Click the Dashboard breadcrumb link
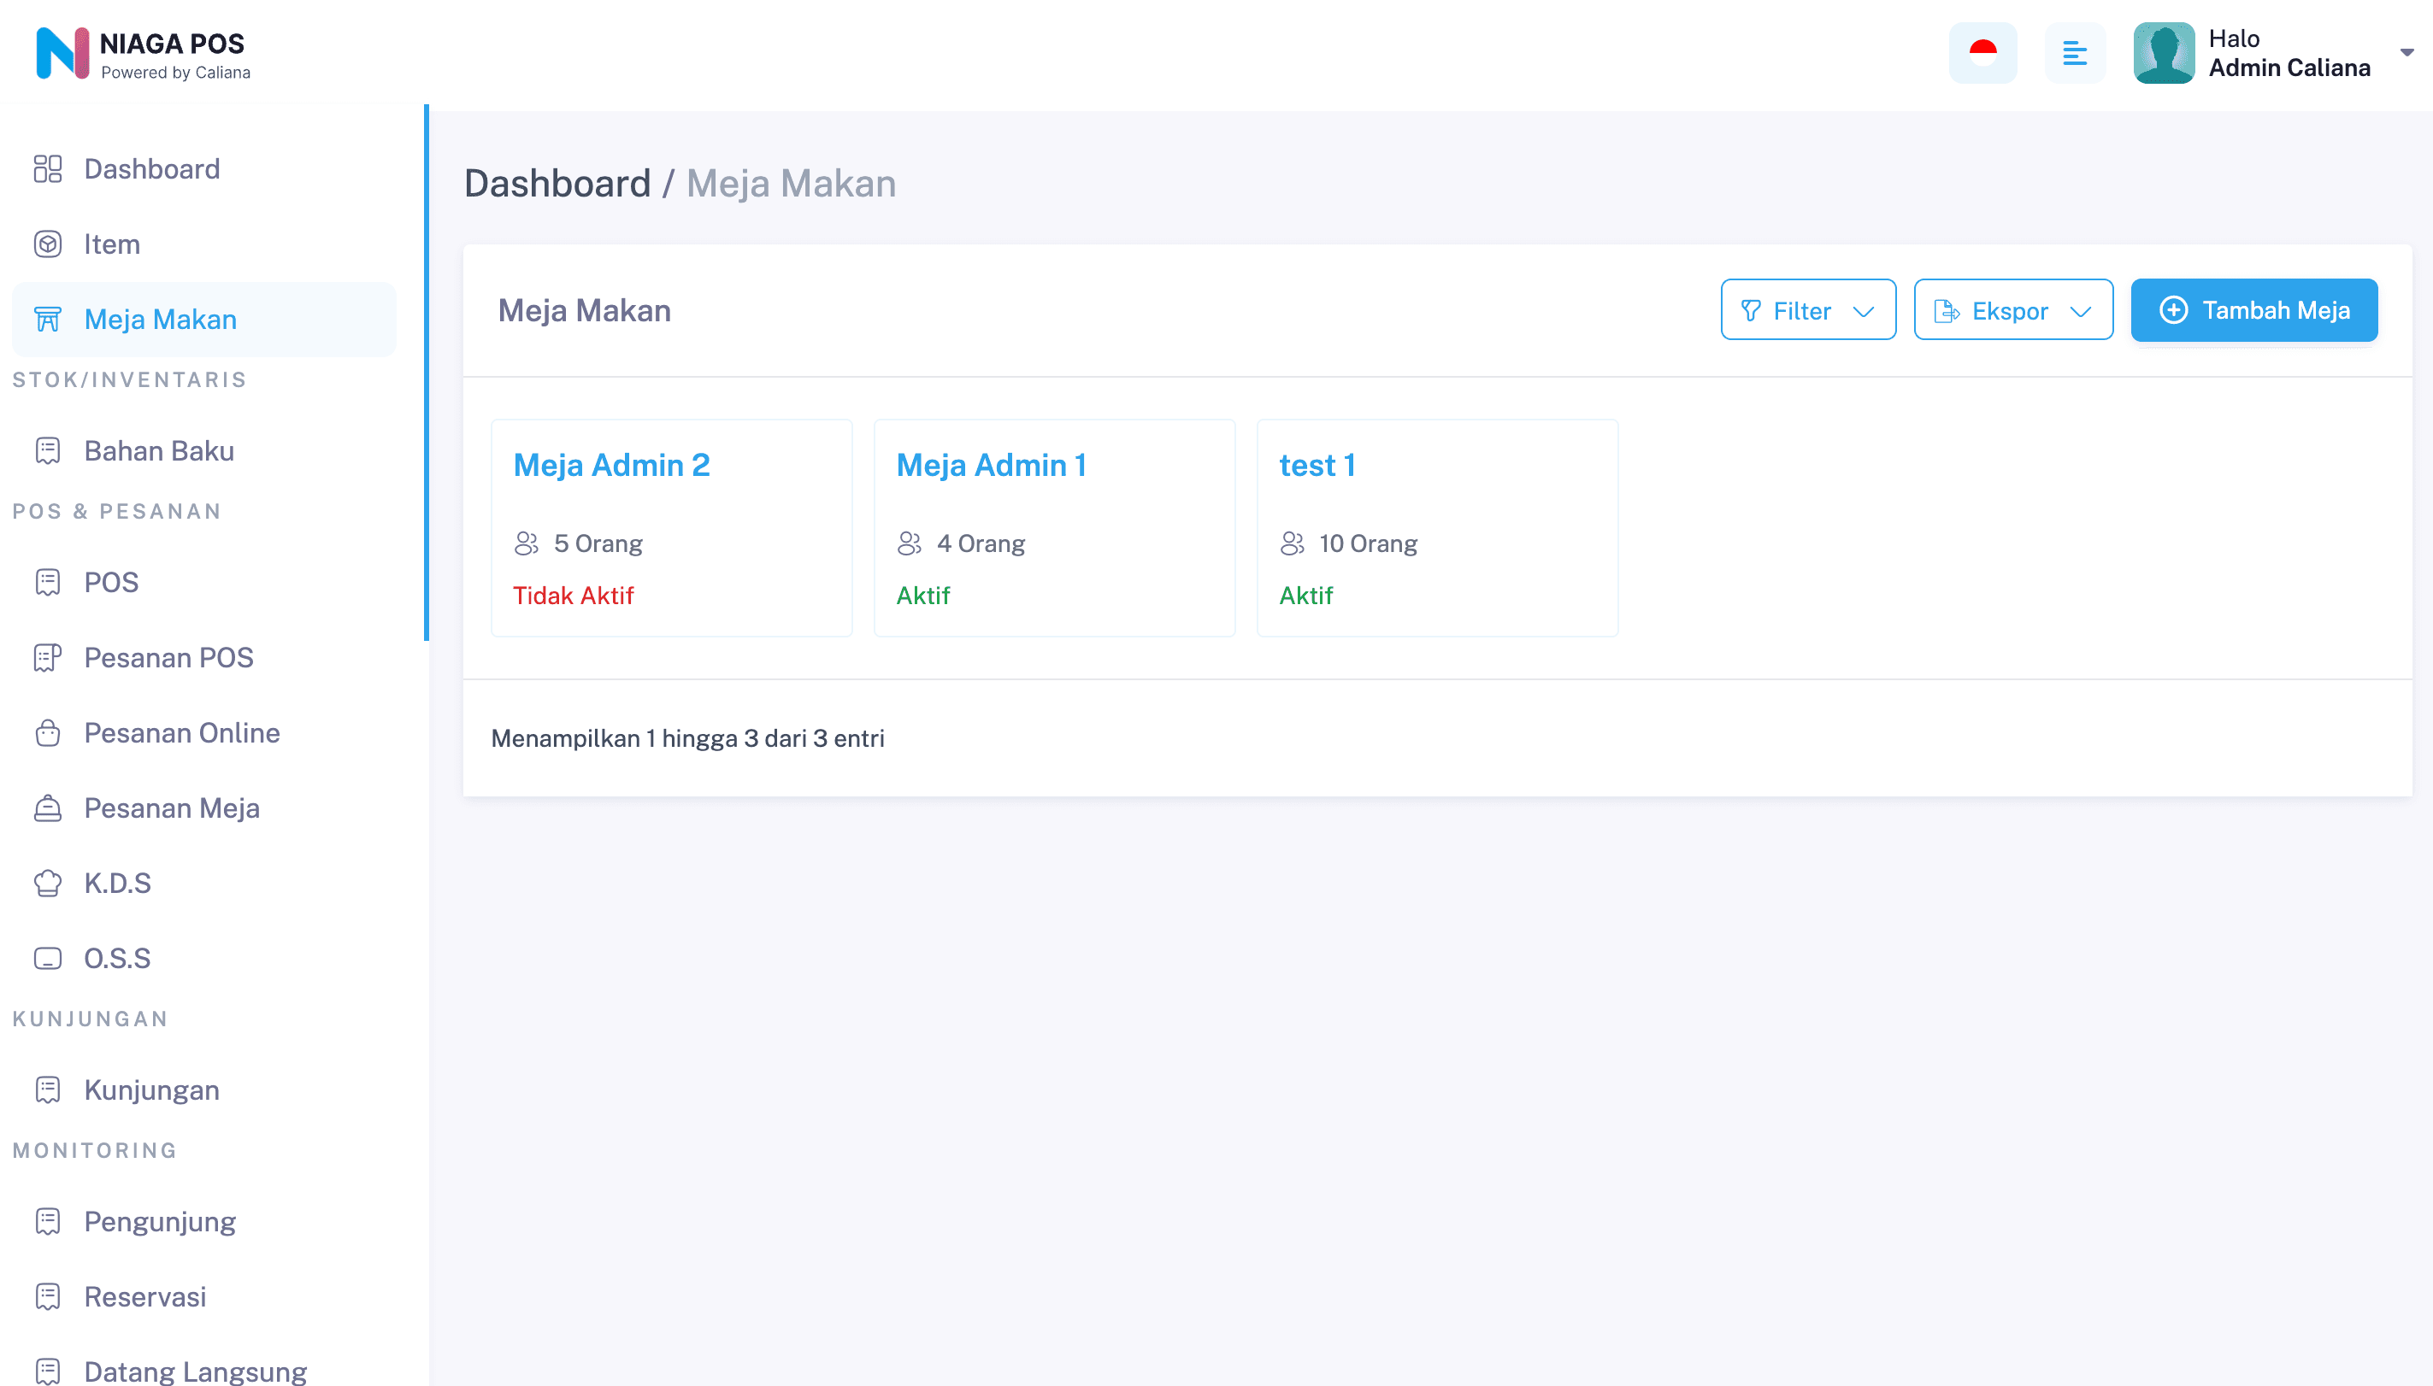Screen dimensions: 2433x1386 [x=557, y=183]
